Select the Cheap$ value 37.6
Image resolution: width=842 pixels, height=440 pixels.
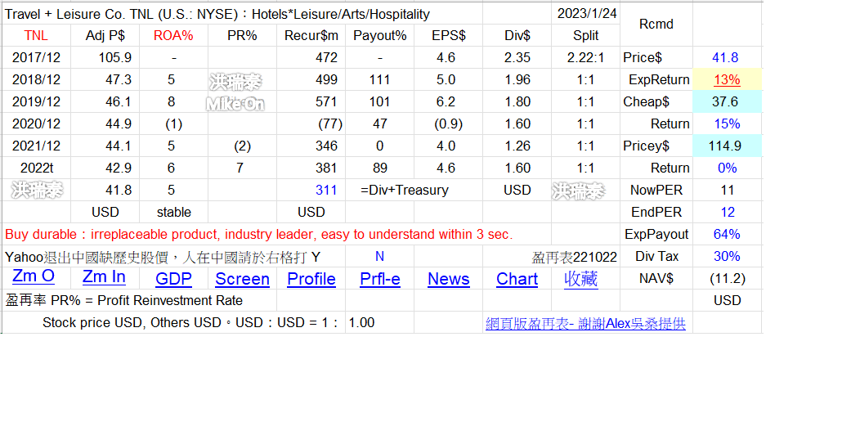[725, 101]
